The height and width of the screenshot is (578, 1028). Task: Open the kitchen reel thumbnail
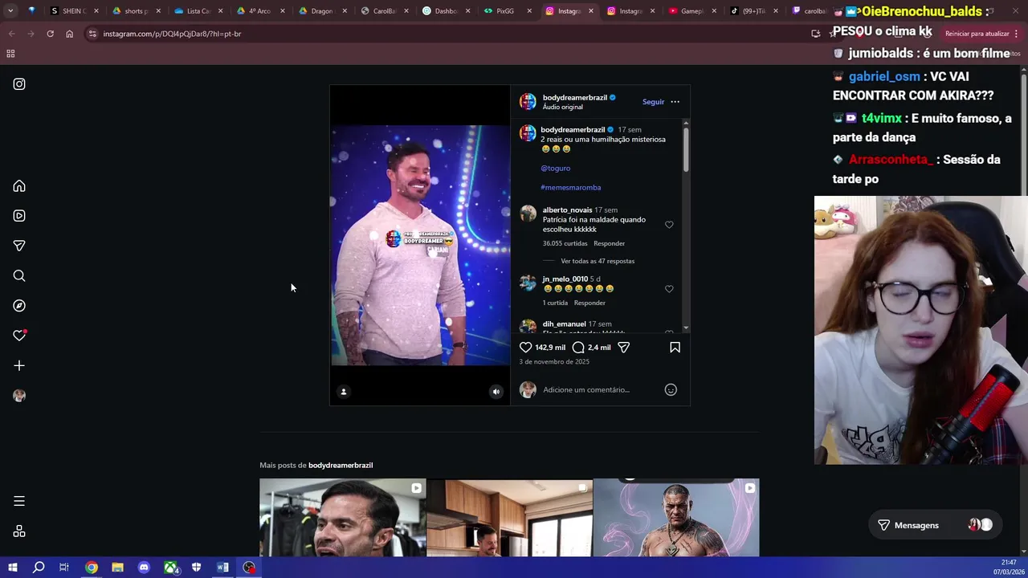(509, 518)
